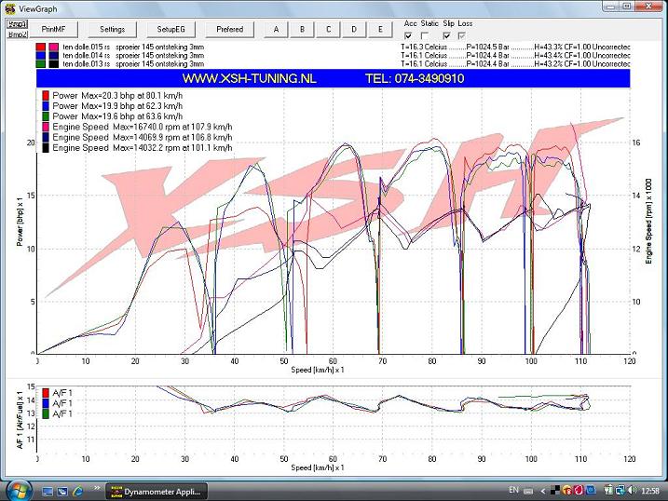Switch to the Bmp1 tab
668x501 pixels.
18,24
